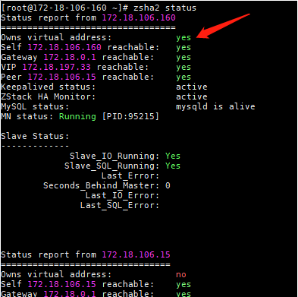Click 'MySQL status:' label
298x297 pixels.
[35, 106]
